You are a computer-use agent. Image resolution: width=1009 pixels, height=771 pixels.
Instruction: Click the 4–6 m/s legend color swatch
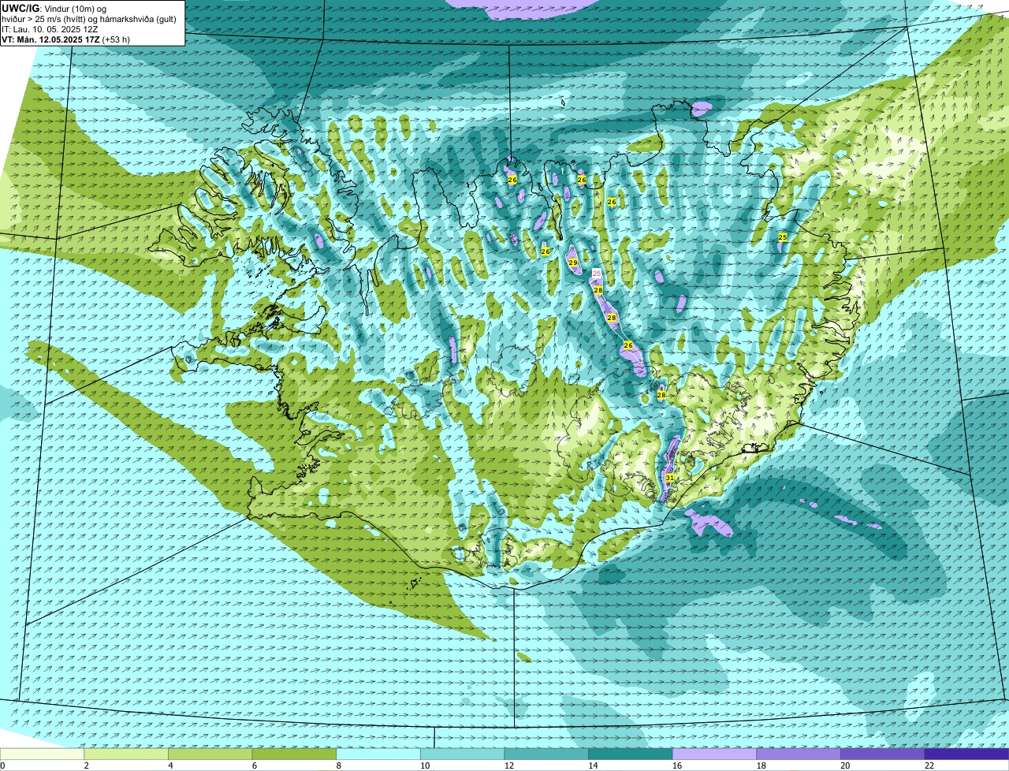210,754
